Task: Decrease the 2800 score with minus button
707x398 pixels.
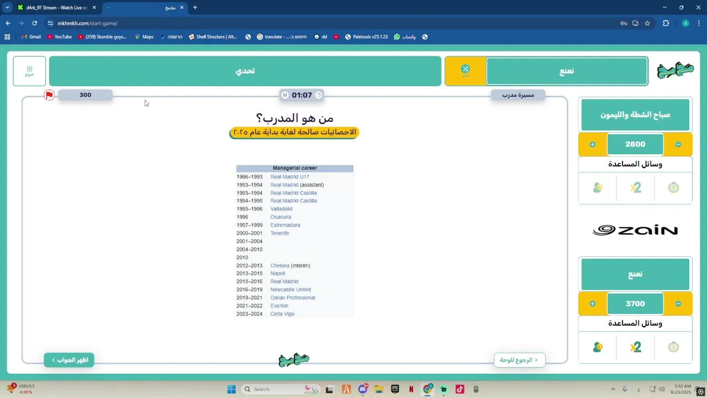Action: tap(678, 144)
